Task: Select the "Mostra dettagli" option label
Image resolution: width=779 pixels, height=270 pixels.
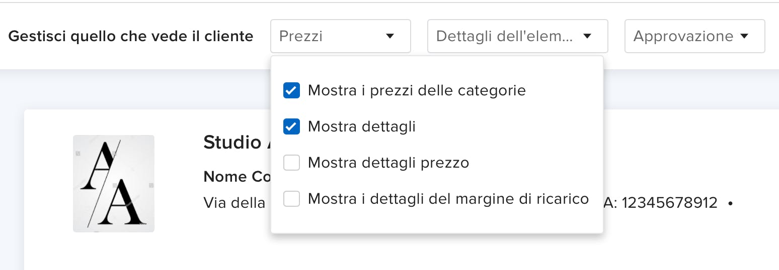Action: (361, 126)
